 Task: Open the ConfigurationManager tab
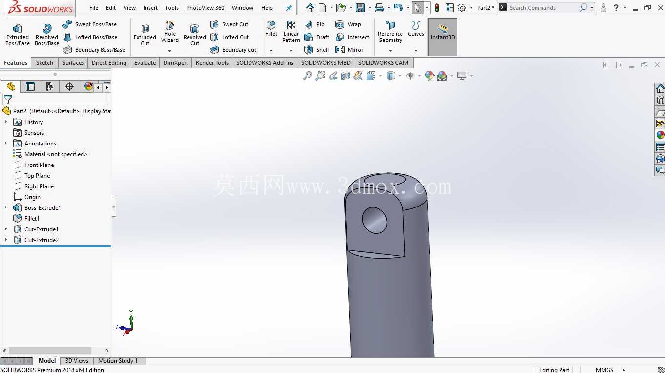pos(50,86)
